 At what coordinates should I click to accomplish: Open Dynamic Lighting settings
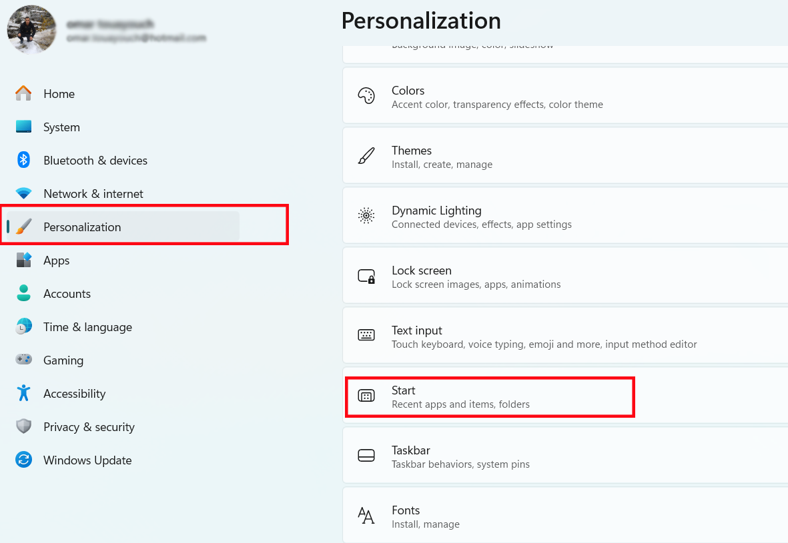(436, 217)
